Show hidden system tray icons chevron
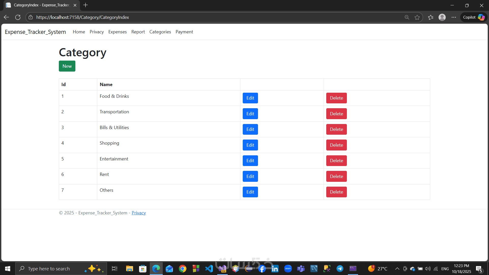This screenshot has height=275, width=489. point(397,269)
